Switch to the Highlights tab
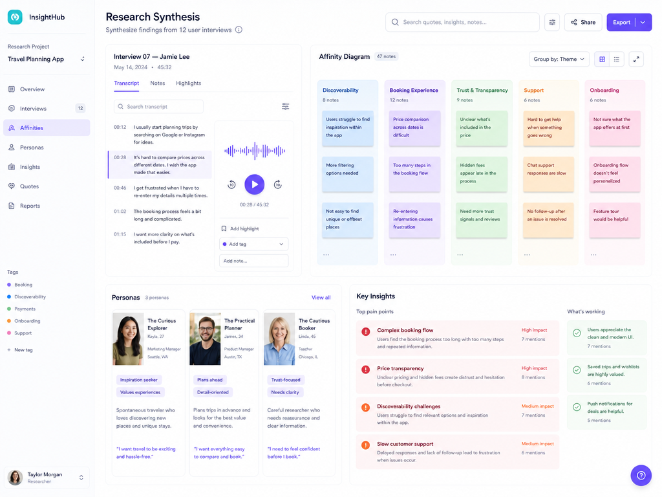 click(188, 83)
